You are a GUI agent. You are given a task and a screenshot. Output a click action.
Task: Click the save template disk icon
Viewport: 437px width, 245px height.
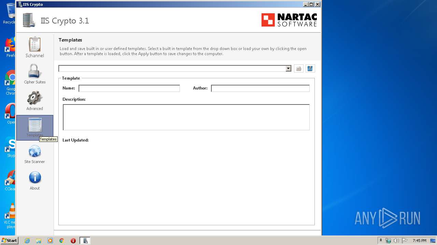[x=310, y=68]
